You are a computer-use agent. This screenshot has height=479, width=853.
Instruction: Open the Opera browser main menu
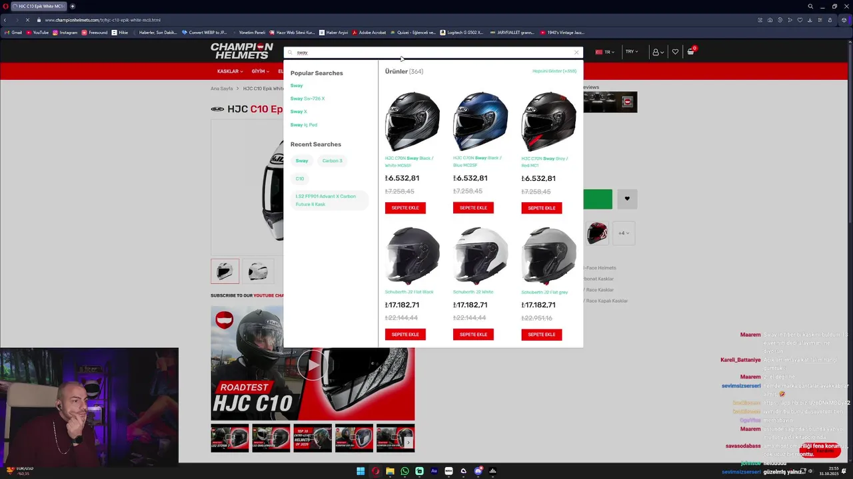click(5, 6)
